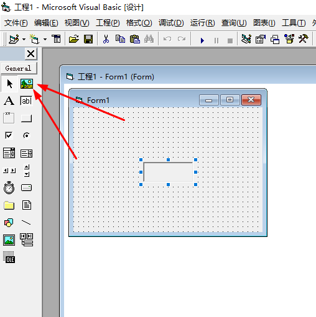Viewport: 316px width, 317px height.
Task: Click Add Standard EXE Project toolbar icon
Action: tap(14, 39)
